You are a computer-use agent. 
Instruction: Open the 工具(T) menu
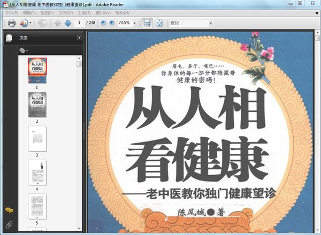click(x=85, y=13)
